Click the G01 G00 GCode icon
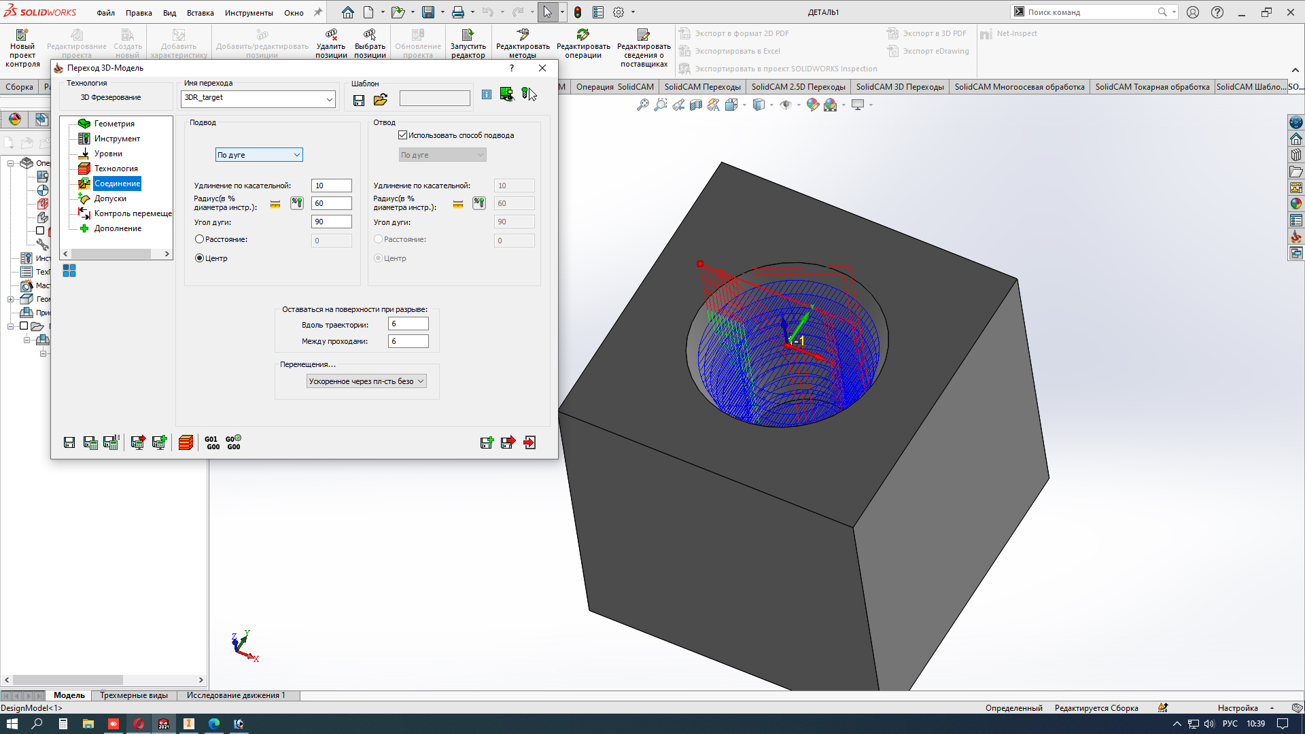 pos(212,442)
